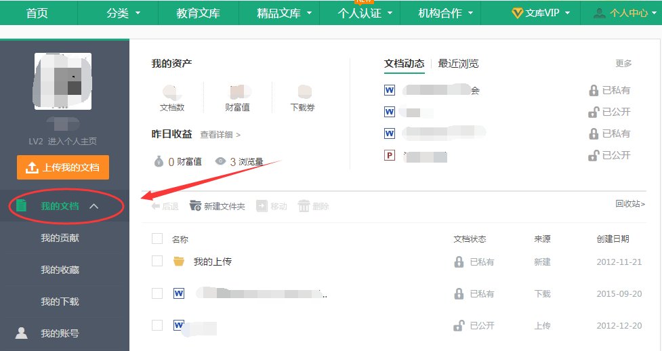Switch to the 最近浏览 tab
Viewport: 662px width, 351px height.
pos(458,64)
